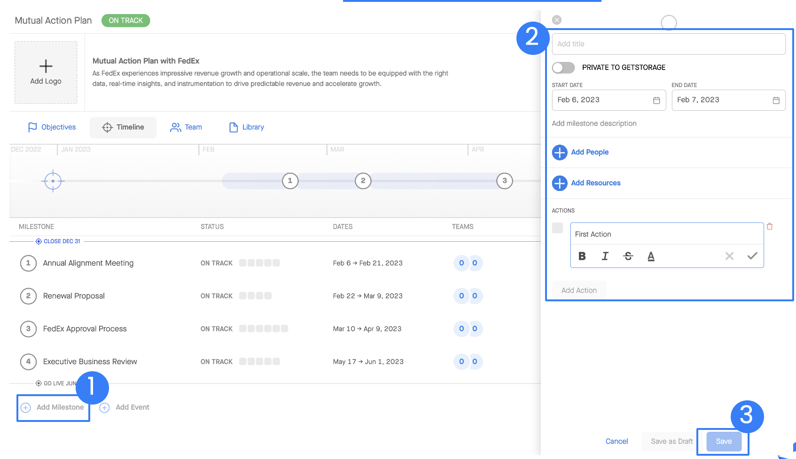Image resolution: width=796 pixels, height=459 pixels.
Task: Toggle Private to GetStorage switch
Action: (563, 68)
